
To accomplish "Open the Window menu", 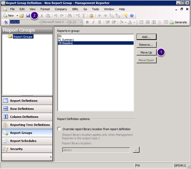I will (x=109, y=9).
